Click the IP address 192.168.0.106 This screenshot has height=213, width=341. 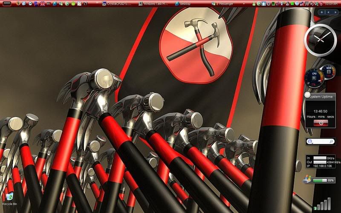click(323, 166)
